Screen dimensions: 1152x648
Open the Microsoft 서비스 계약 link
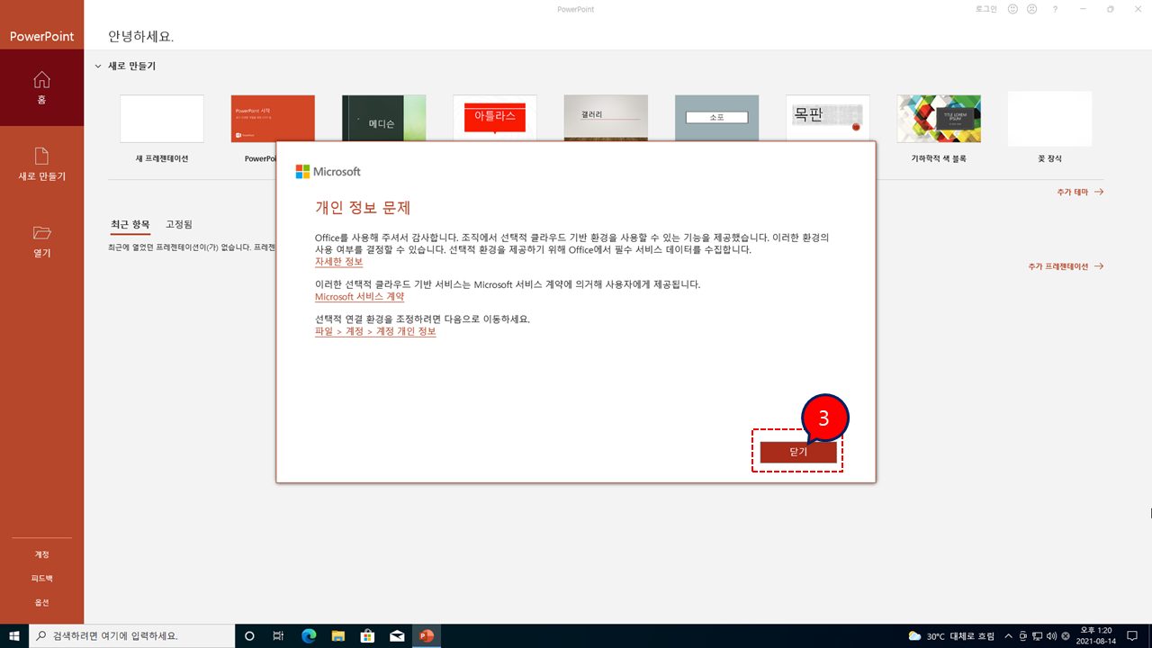359,297
